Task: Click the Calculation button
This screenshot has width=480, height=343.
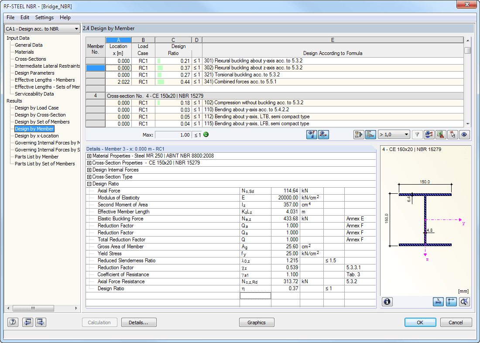Action: click(x=99, y=322)
